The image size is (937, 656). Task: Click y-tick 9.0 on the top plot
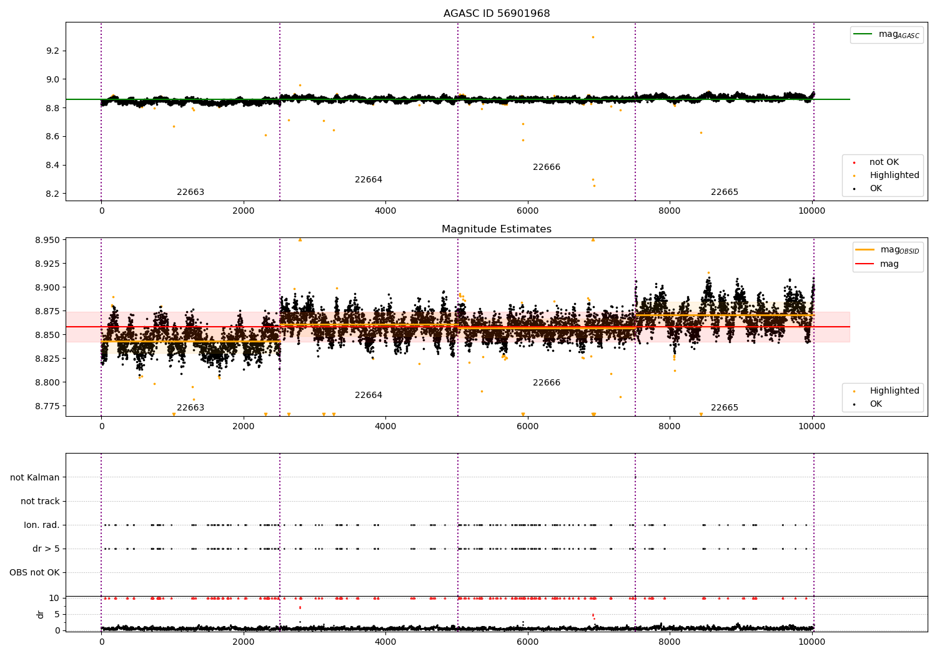(x=52, y=79)
